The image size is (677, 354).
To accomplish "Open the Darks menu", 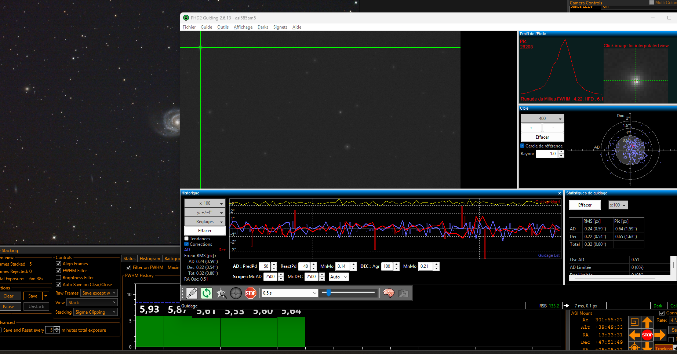I will tap(263, 27).
